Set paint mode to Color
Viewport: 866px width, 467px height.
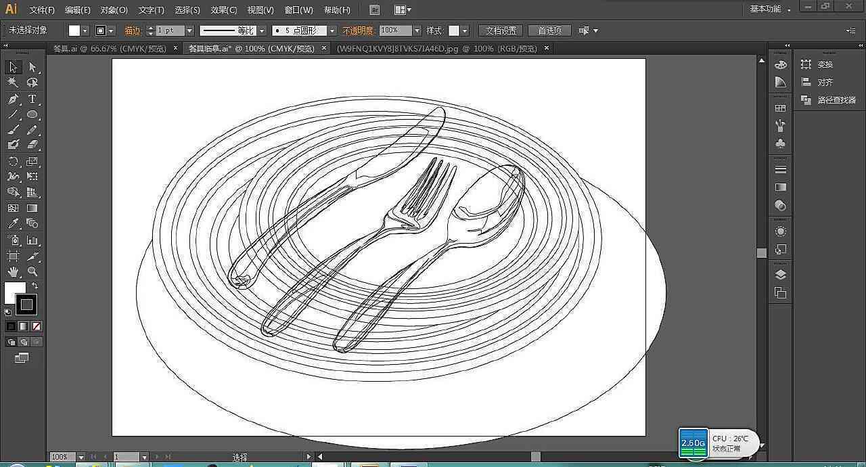12,326
